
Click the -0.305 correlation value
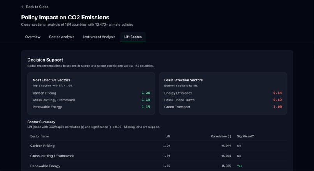click(226, 166)
